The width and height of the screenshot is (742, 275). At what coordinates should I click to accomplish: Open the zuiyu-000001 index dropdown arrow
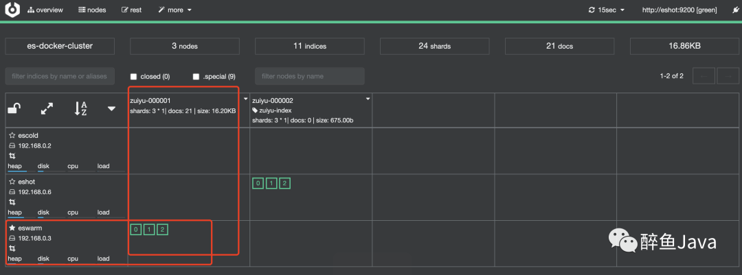[x=245, y=99]
